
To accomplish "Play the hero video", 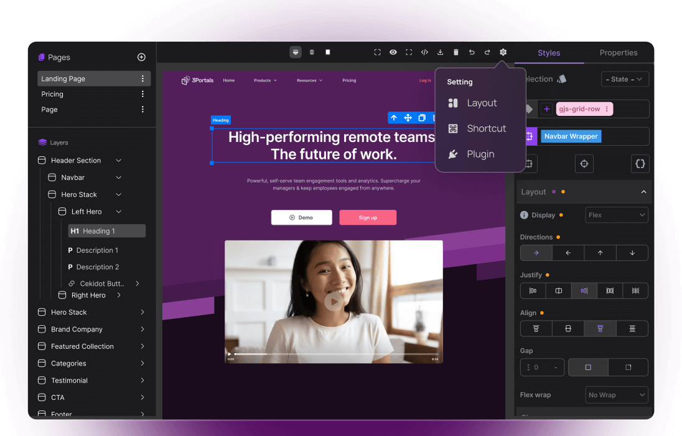I will pyautogui.click(x=334, y=301).
